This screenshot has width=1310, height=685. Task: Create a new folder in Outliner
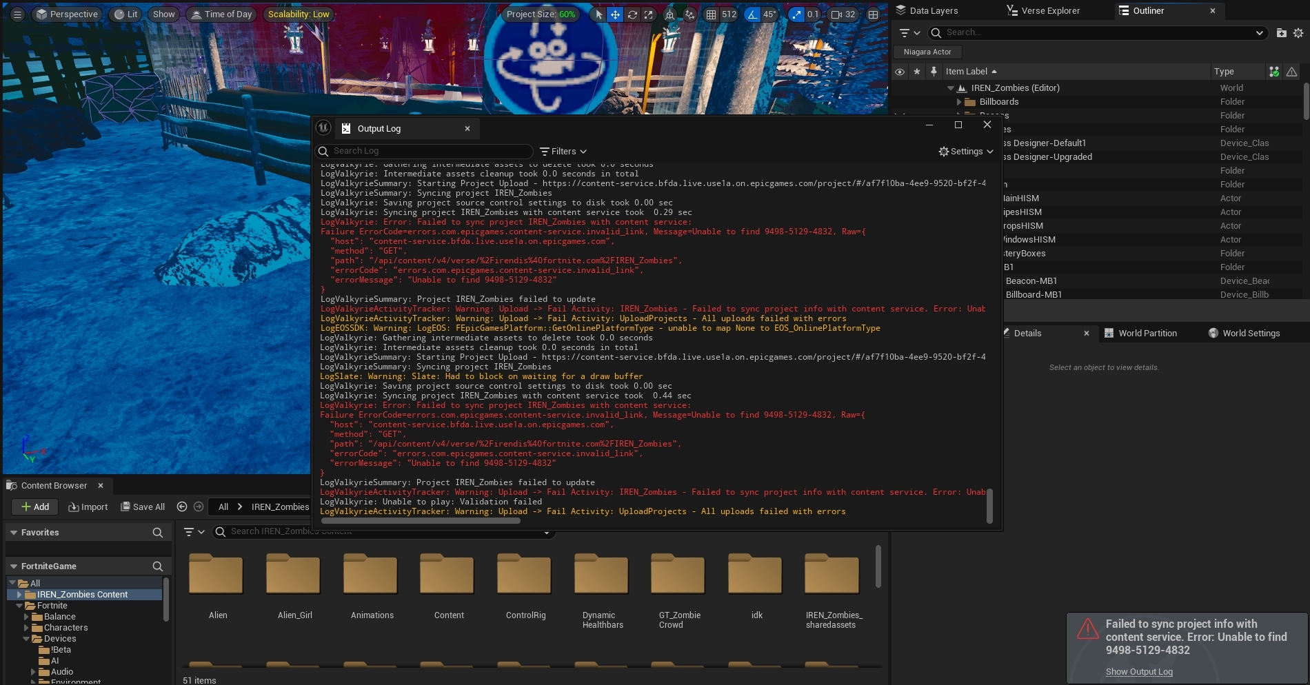coord(1282,32)
